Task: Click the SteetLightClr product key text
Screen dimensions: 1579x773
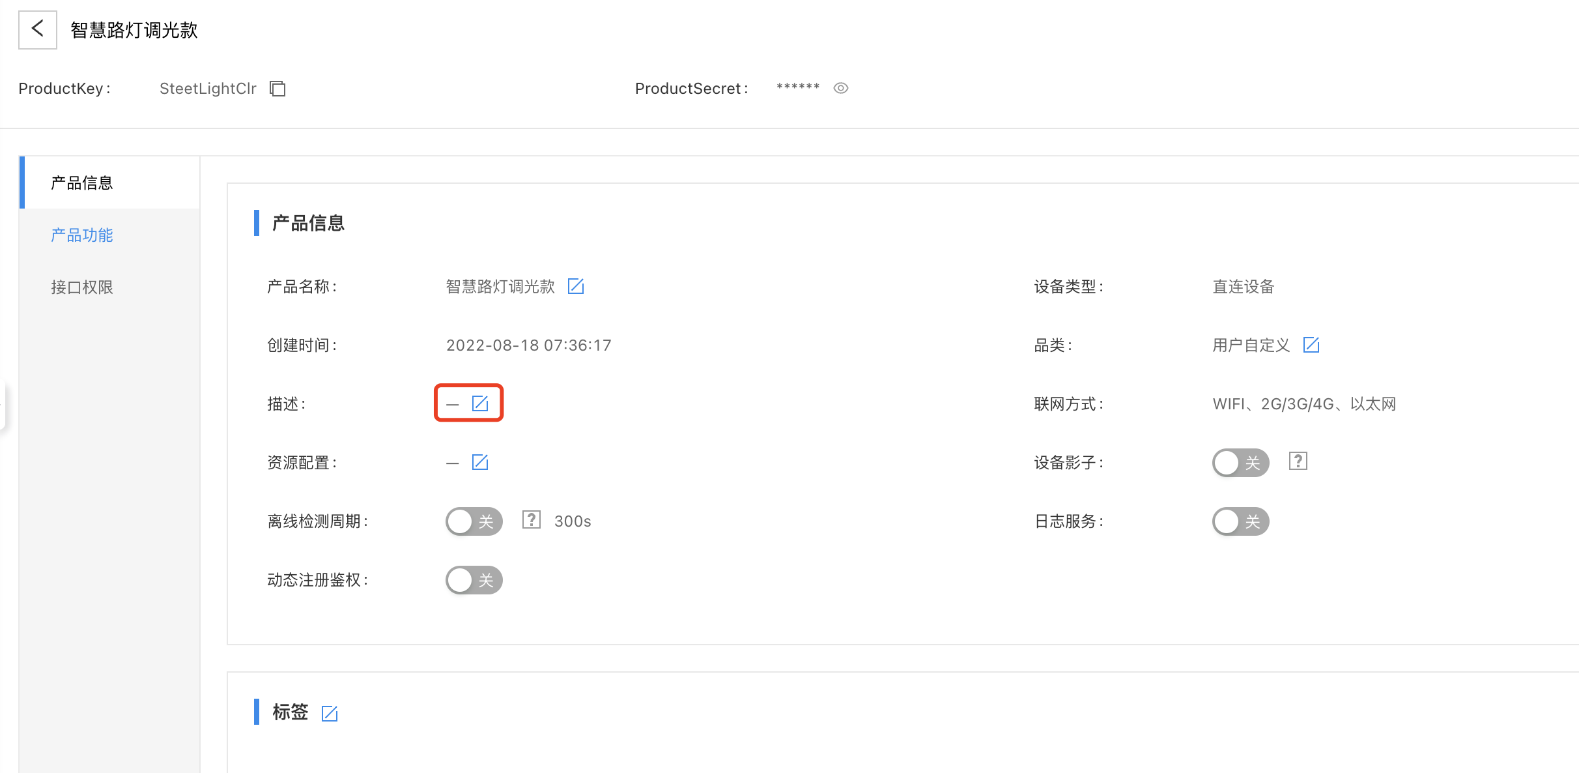Action: pyautogui.click(x=208, y=89)
